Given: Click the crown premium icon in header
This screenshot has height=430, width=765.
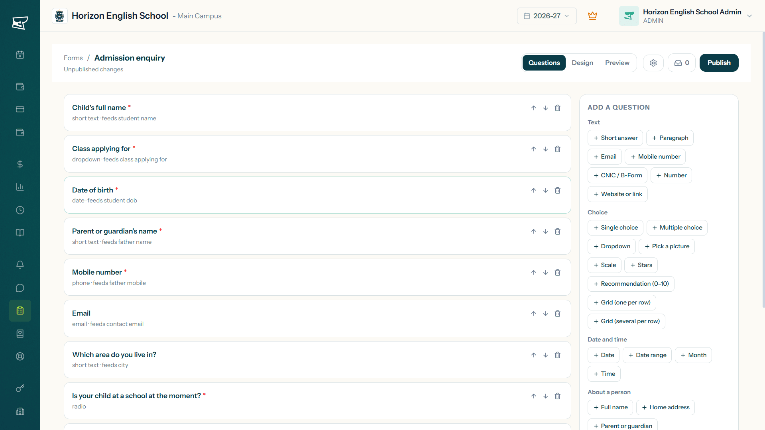Looking at the screenshot, I should point(592,16).
